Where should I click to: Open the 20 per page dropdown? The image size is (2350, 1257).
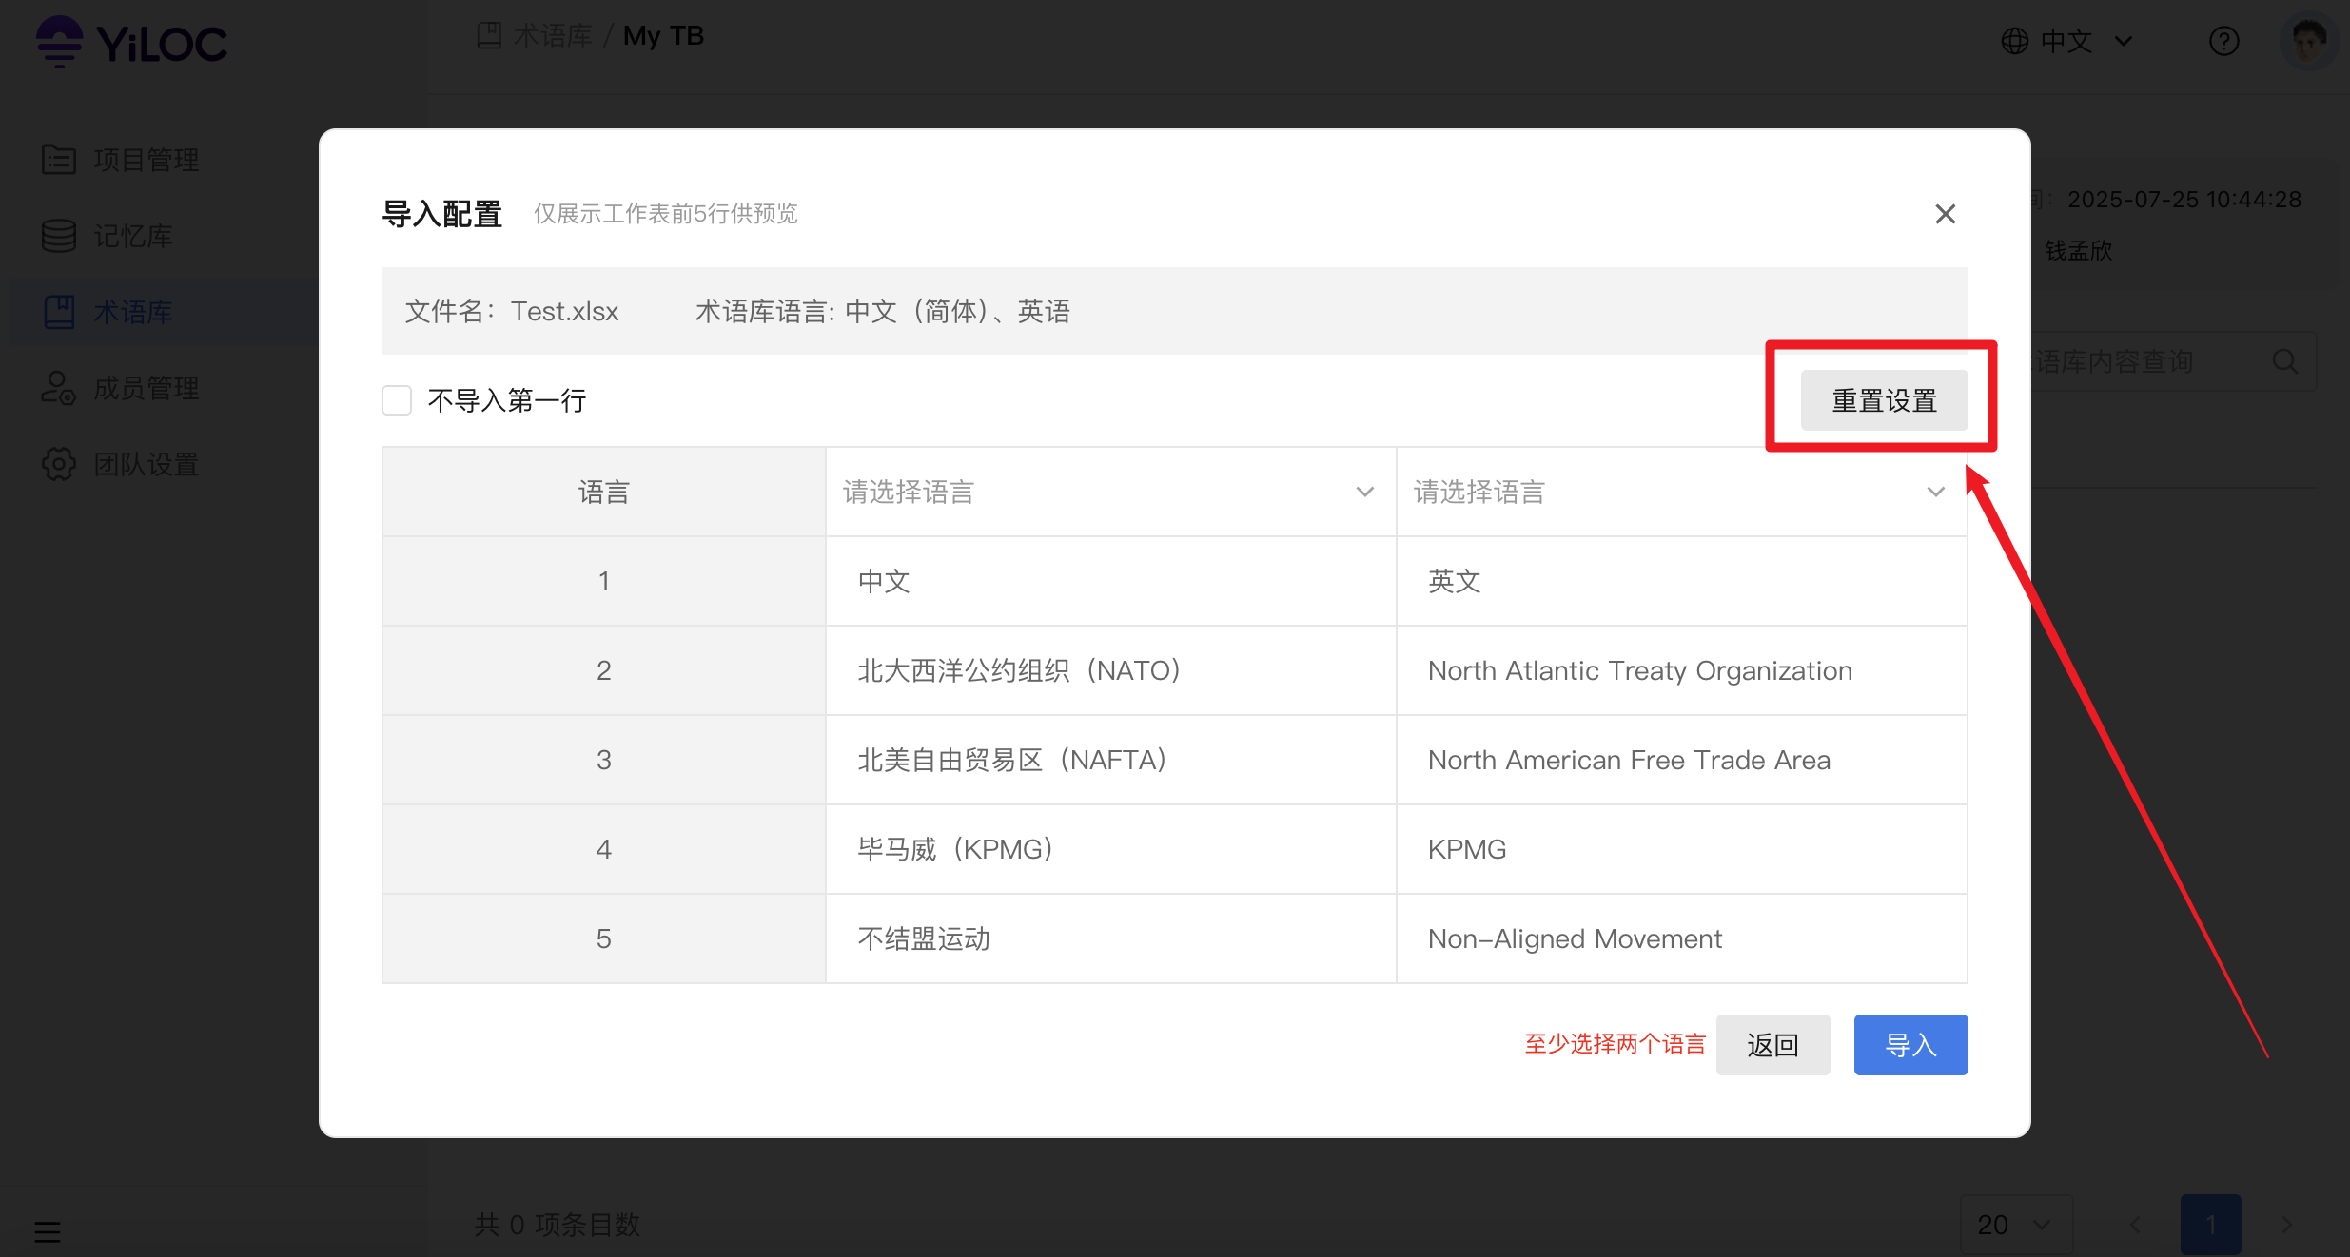[2015, 1225]
